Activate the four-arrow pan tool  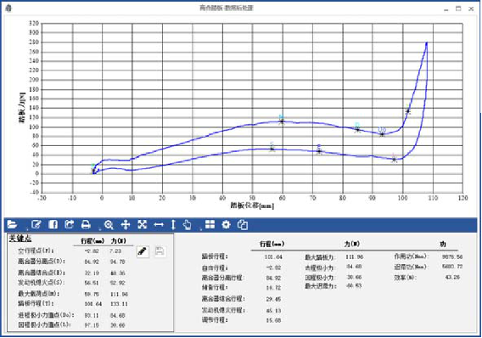126,225
